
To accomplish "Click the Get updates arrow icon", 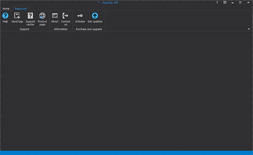I will click(95, 16).
